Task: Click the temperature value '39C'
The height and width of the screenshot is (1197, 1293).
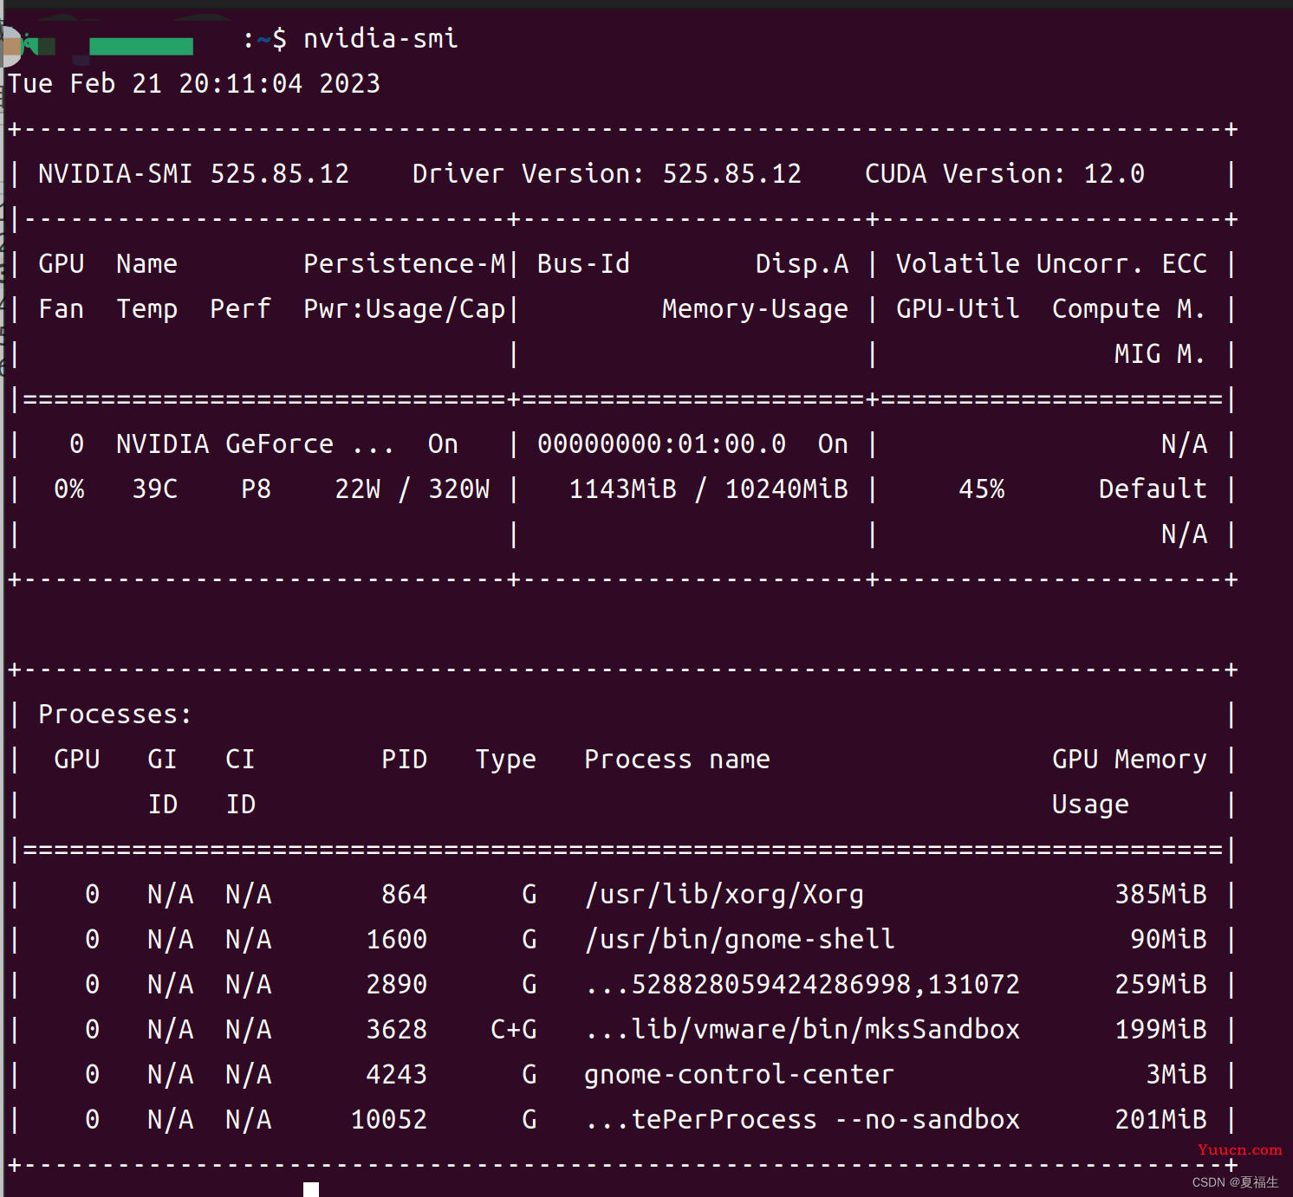Action: coord(155,489)
